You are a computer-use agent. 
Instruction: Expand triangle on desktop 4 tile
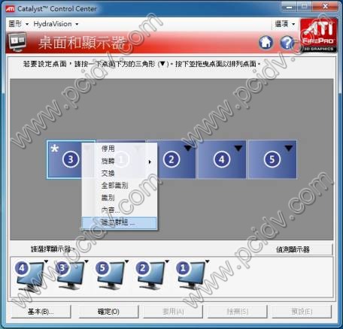(238, 148)
